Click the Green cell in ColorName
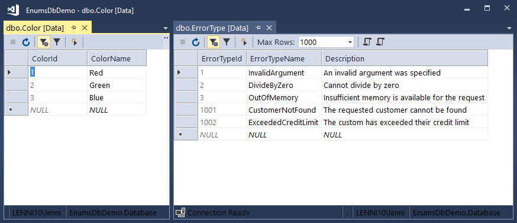 (x=117, y=85)
